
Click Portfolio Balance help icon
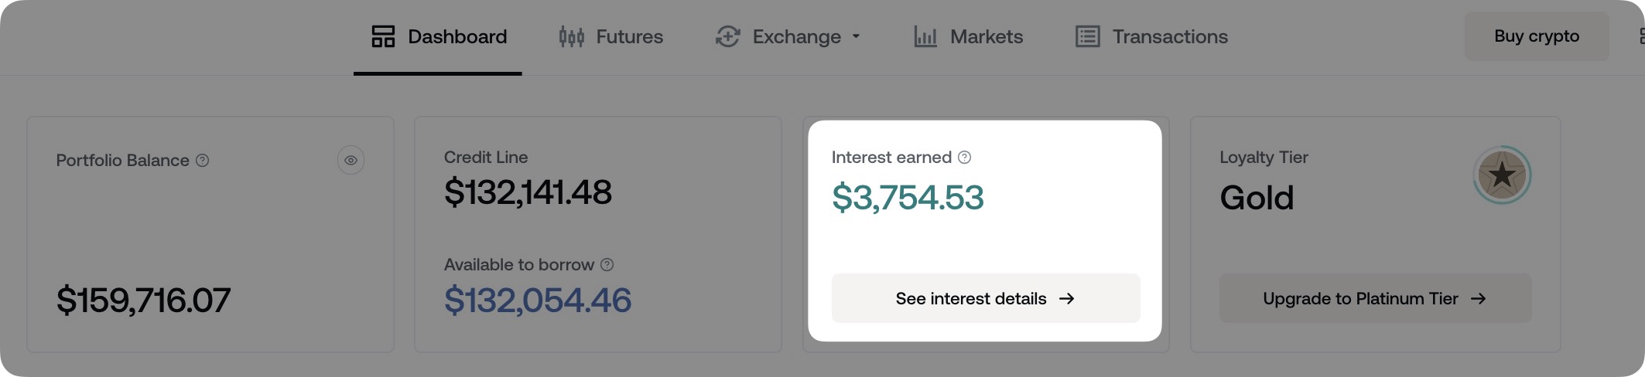[x=203, y=161]
